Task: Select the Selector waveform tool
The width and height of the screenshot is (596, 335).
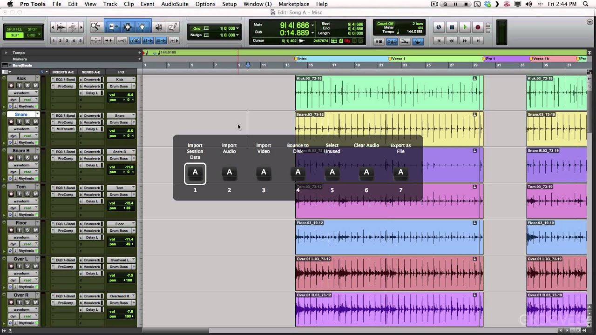Action: pos(128,27)
